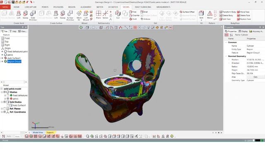Viewport: 265px width, 149px height.
Task: Apply Fillet edit tool
Action: [133, 12]
